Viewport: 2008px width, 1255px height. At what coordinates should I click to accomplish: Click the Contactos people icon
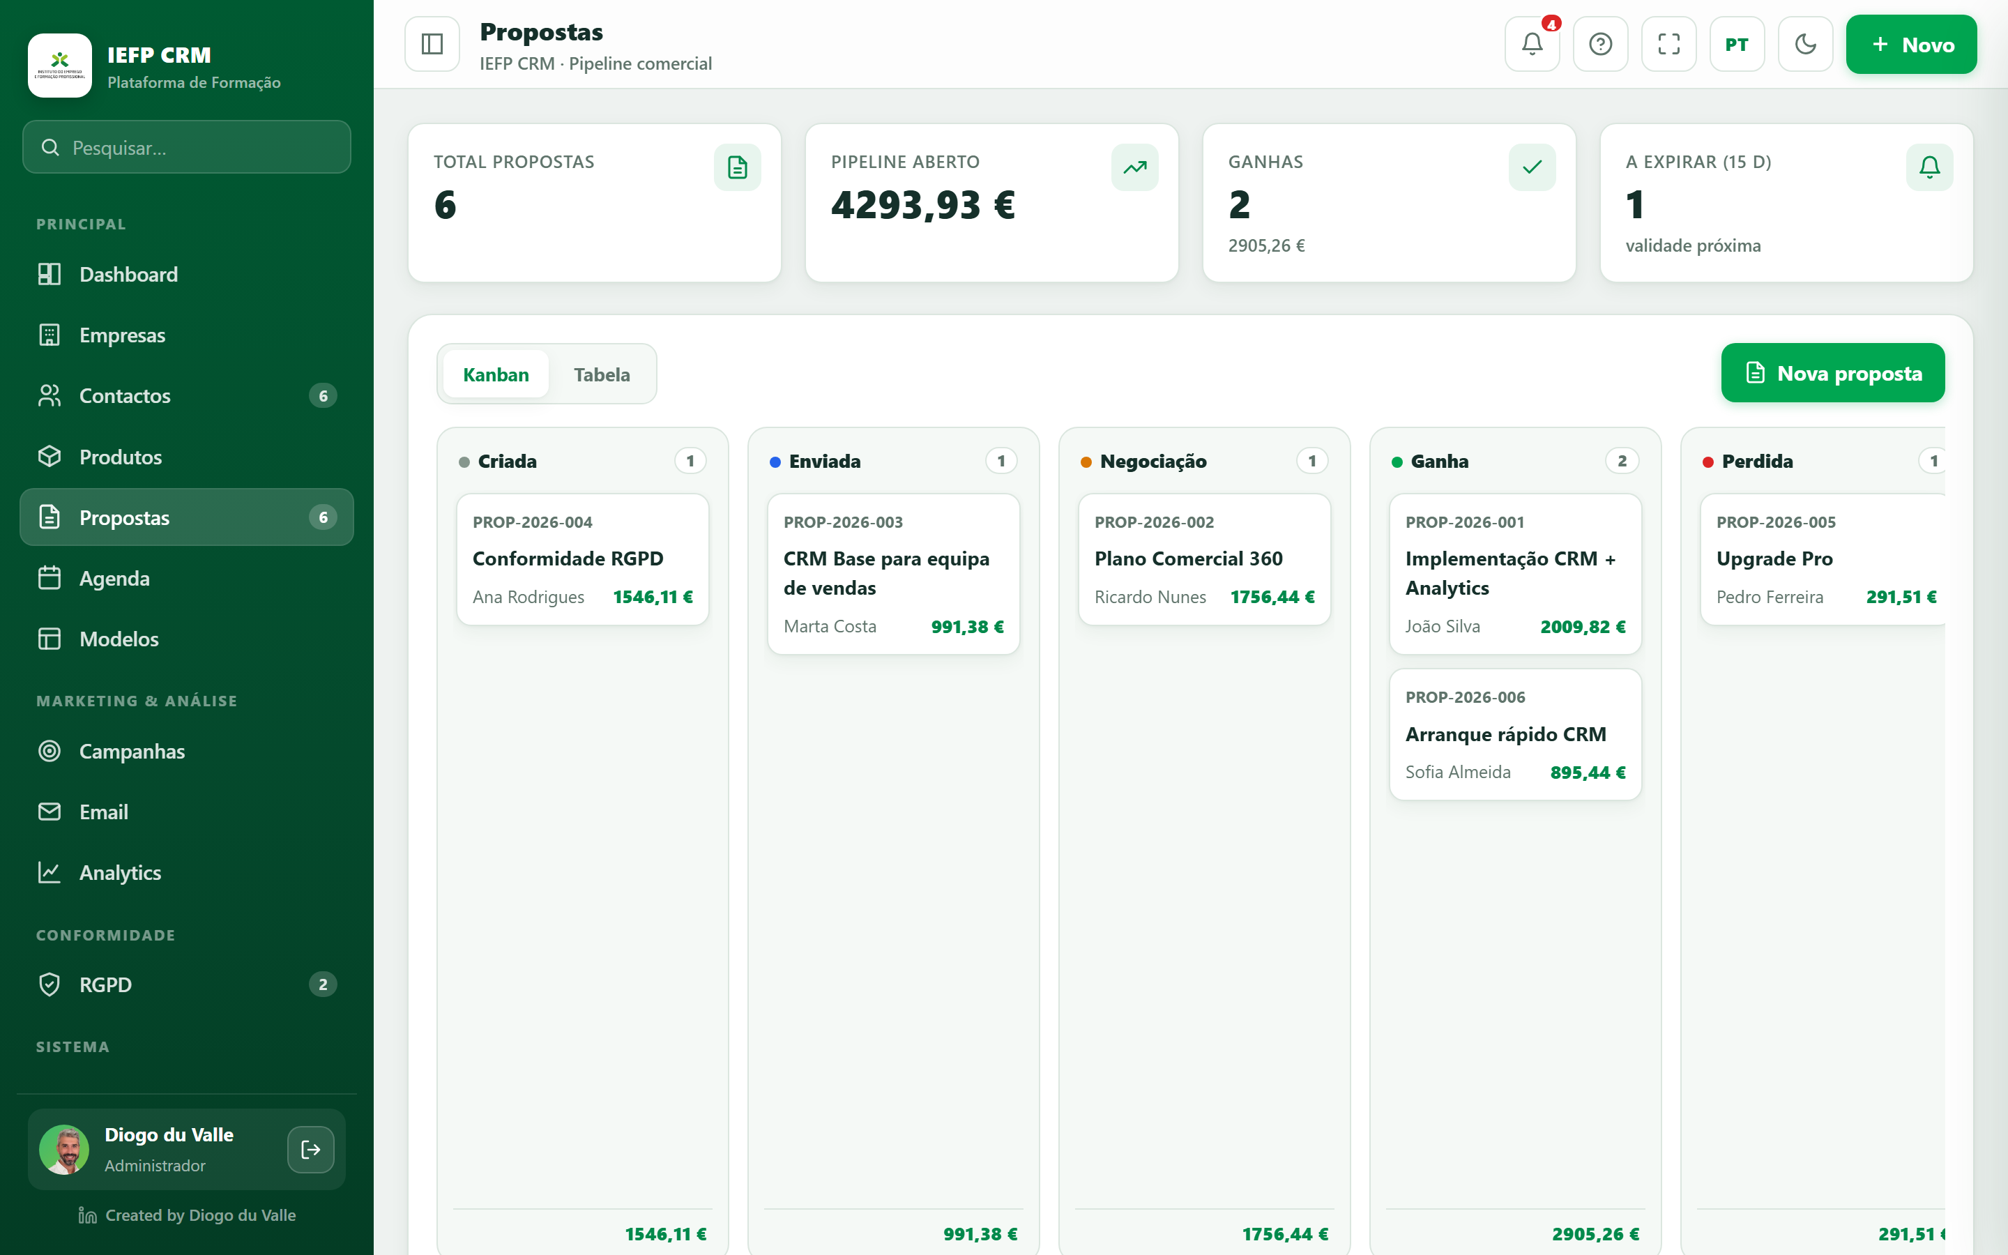(50, 396)
